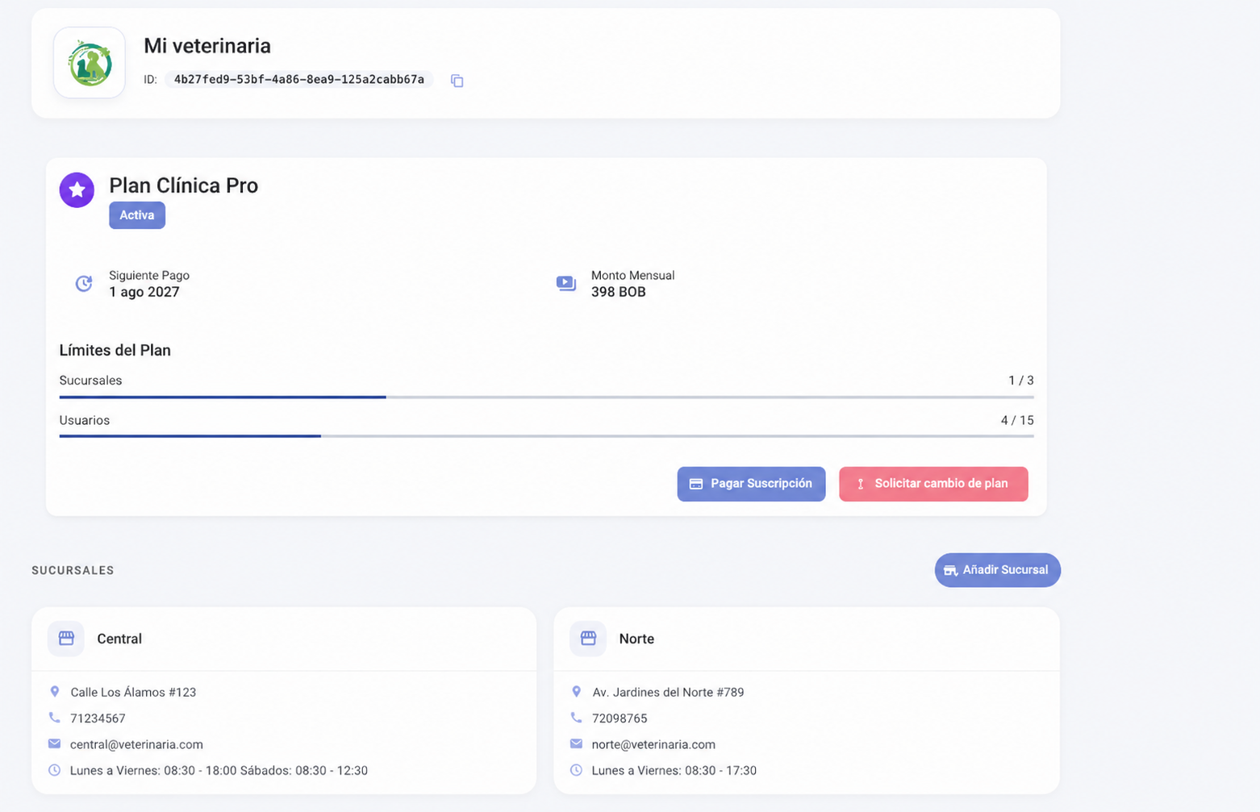Copy the veterinary ID to clipboard
1260x812 pixels.
coord(457,81)
